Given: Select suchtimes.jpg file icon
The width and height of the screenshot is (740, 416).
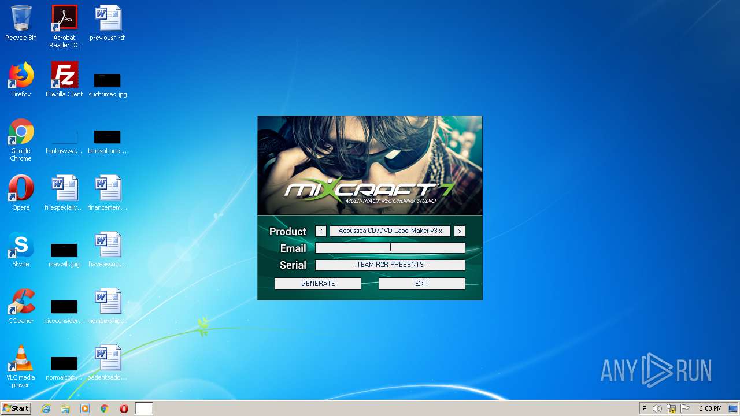Looking at the screenshot, I should click(x=108, y=84).
